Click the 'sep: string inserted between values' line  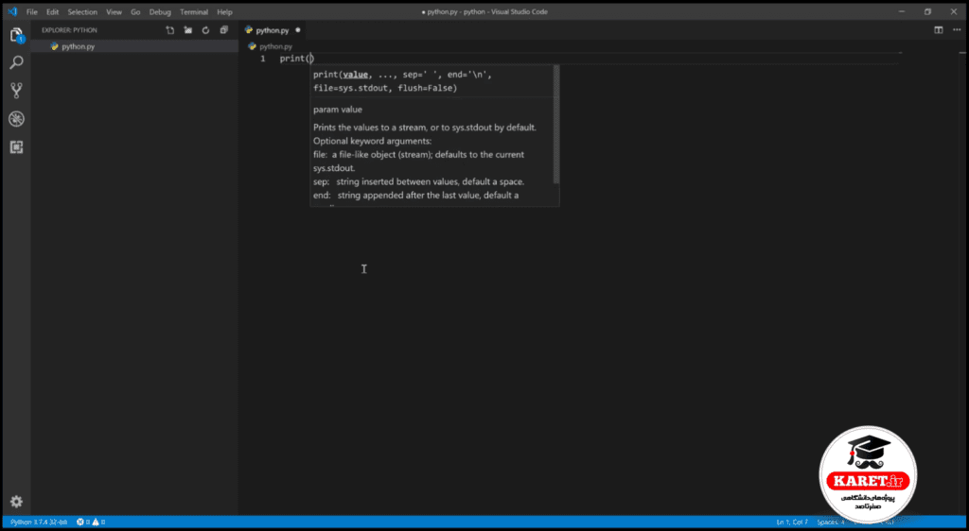click(x=418, y=182)
